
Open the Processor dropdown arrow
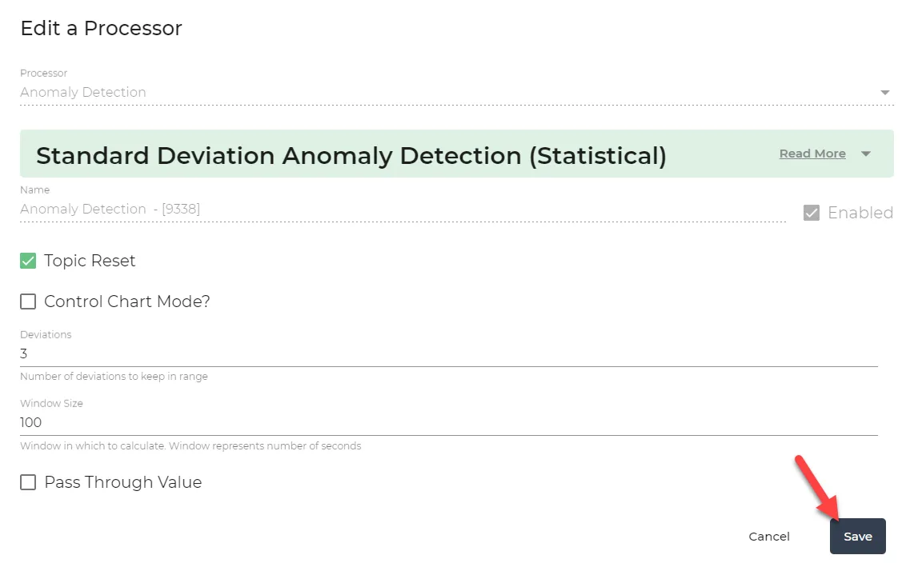tap(884, 93)
